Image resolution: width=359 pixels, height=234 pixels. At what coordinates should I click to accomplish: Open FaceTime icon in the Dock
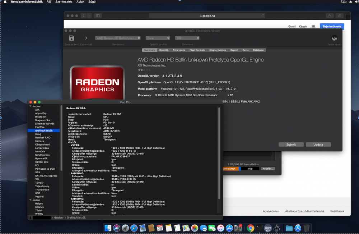point(212,228)
